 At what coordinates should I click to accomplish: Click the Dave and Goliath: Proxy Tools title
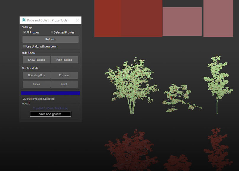click(x=47, y=20)
